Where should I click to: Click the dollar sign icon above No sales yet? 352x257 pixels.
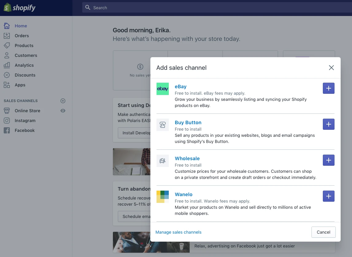click(x=140, y=66)
